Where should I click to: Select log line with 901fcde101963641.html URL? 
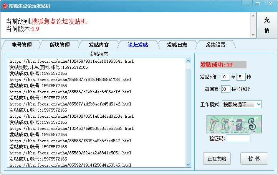[x=72, y=61]
